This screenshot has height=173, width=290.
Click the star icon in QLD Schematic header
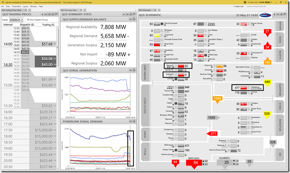(275, 14)
